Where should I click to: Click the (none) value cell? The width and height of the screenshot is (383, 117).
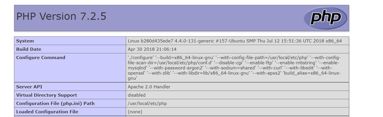point(237,112)
